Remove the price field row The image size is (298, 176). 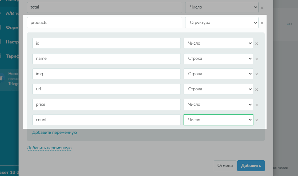coord(257,105)
